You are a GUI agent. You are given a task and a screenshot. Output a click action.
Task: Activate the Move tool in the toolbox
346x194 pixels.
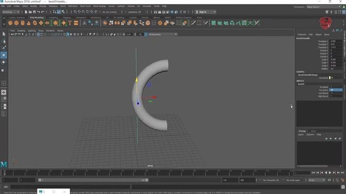click(4, 55)
